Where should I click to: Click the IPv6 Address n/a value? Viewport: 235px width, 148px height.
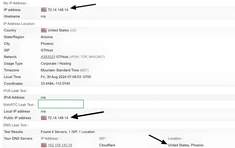[x=43, y=97]
